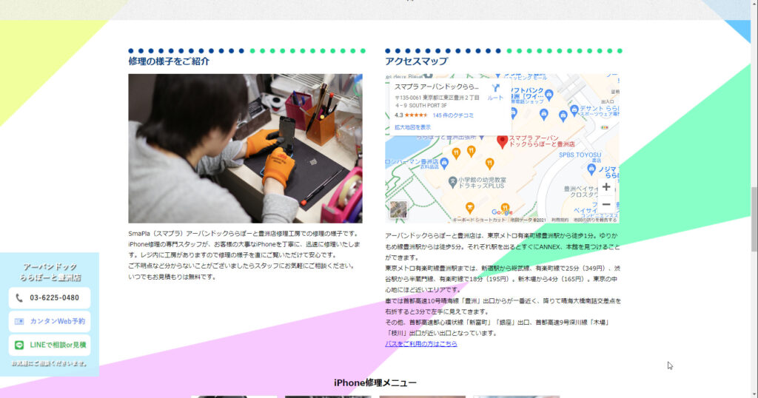Click the red スマプラ location pin
This screenshot has width=758, height=398.
pyautogui.click(x=503, y=141)
